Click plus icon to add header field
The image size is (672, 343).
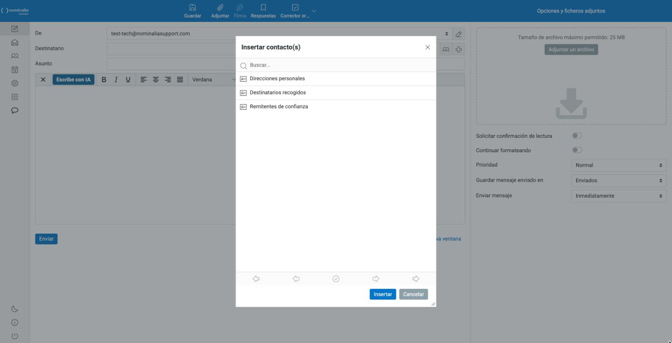coord(458,49)
